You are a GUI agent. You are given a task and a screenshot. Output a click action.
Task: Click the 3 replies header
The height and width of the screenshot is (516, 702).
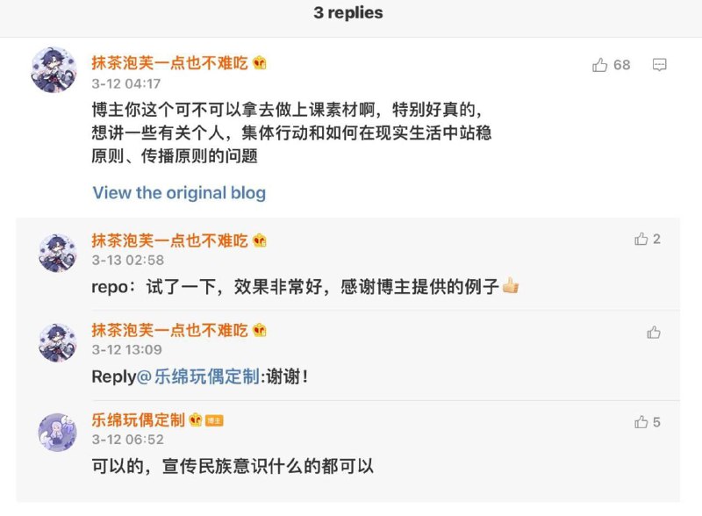pos(350,13)
